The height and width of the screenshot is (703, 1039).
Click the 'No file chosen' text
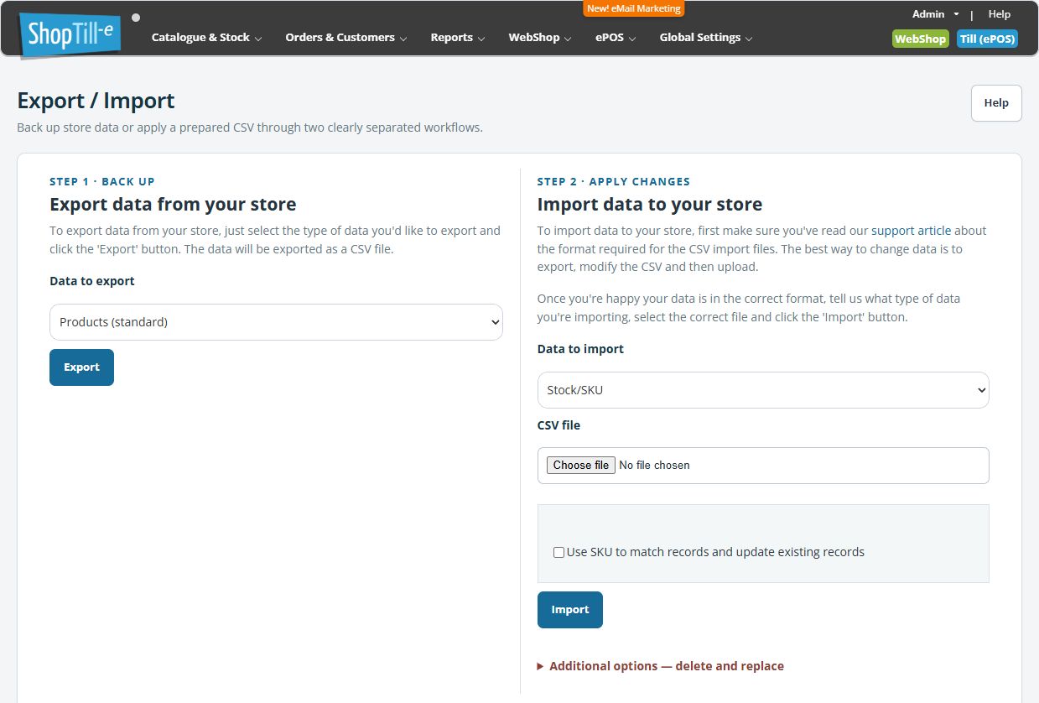pyautogui.click(x=654, y=465)
